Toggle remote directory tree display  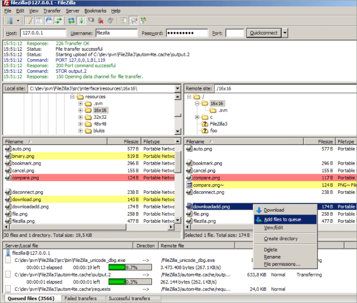coord(49,21)
